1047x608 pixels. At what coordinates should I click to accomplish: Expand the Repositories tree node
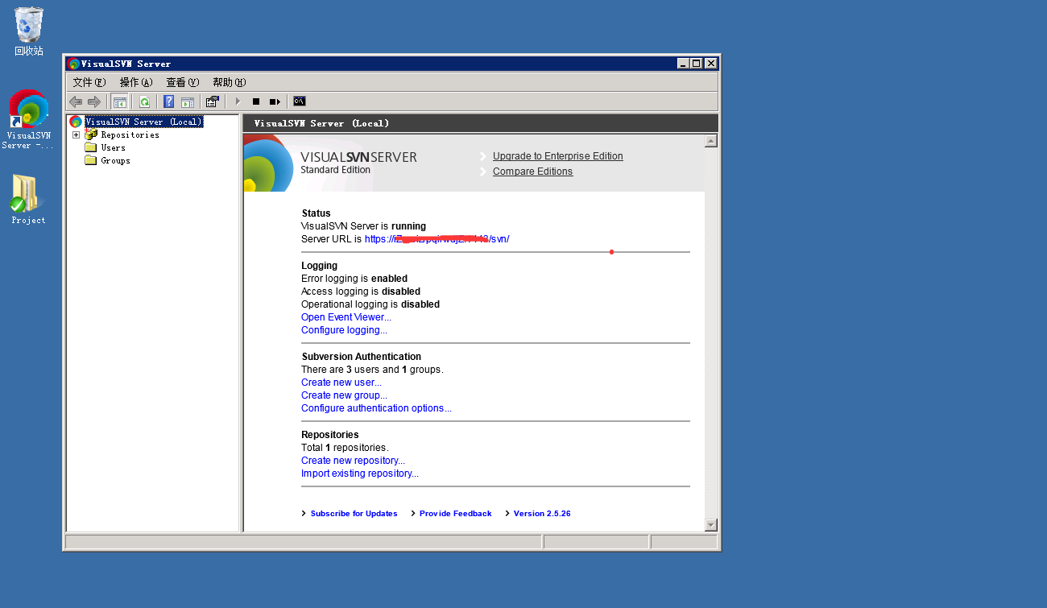[77, 134]
